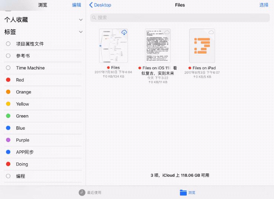Tap the 0 KB/5 KB size text
The width and height of the screenshot is (274, 199).
pyautogui.click(x=202, y=77)
